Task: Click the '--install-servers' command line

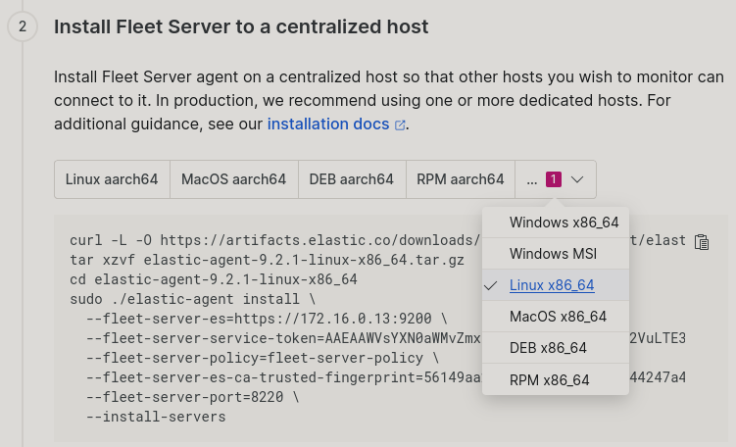Action: [156, 417]
